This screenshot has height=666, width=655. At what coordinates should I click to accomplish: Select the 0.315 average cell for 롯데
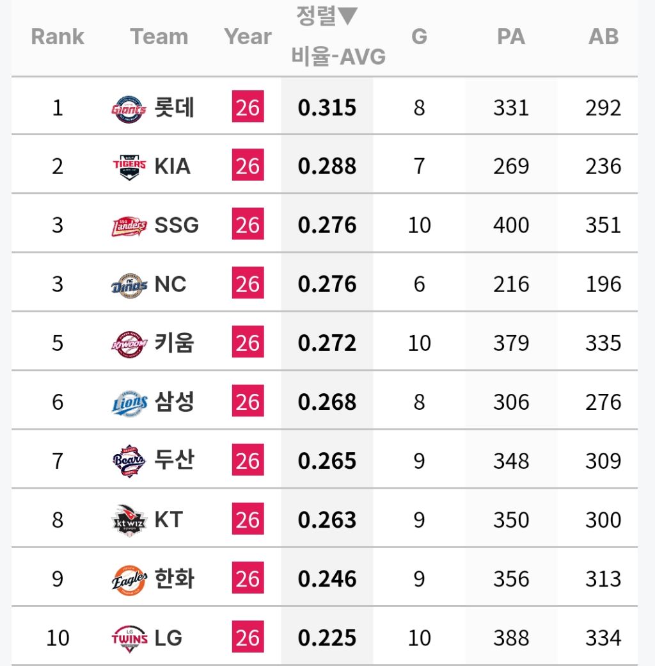(327, 108)
